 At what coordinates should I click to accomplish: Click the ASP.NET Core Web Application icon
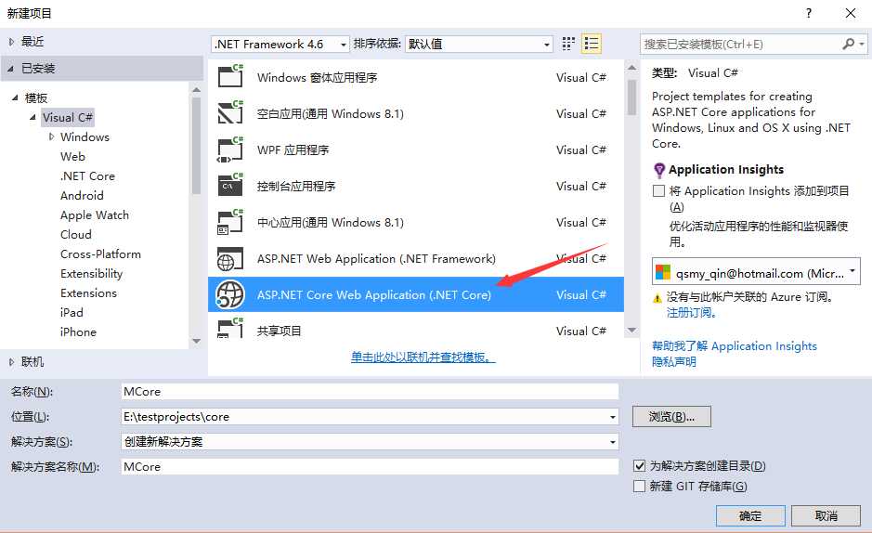click(230, 294)
